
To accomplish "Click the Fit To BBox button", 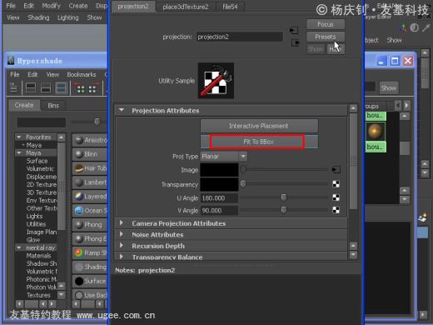I will pyautogui.click(x=259, y=142).
